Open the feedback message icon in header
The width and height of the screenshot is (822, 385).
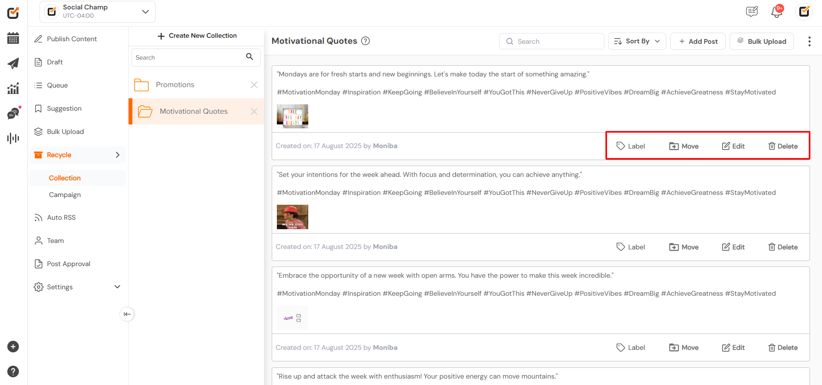click(x=752, y=12)
